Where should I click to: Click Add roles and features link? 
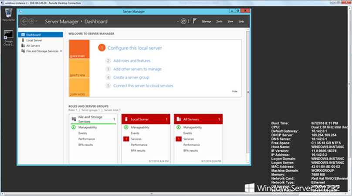(132, 61)
